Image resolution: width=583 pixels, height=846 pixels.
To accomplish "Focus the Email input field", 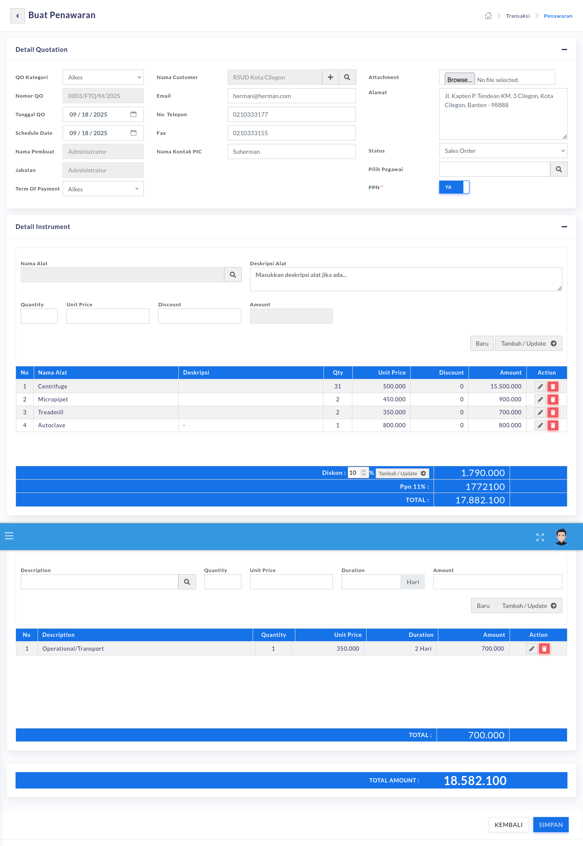I will point(291,96).
